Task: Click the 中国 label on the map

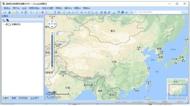Action: pos(114,62)
